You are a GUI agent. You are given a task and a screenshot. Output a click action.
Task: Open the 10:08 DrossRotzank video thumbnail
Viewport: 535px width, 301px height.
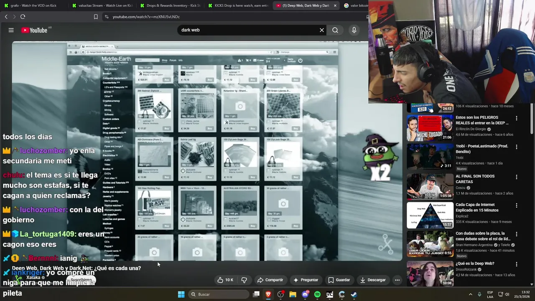click(430, 273)
